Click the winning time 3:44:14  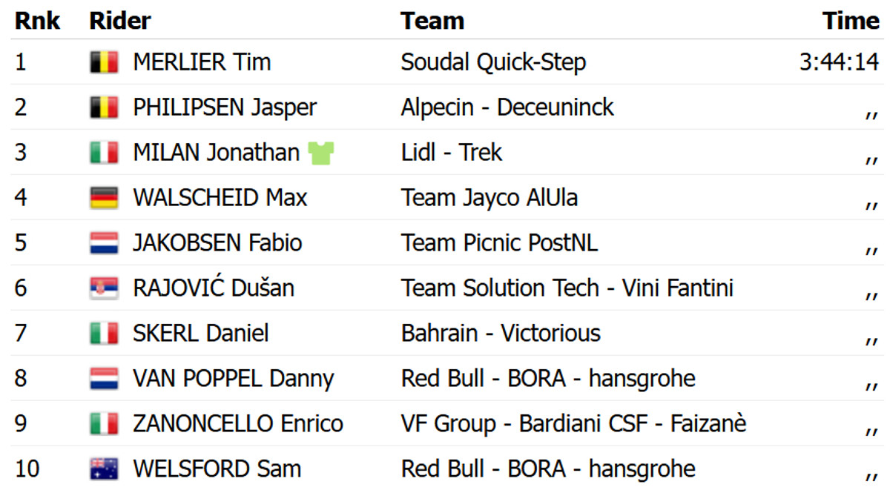click(x=838, y=62)
